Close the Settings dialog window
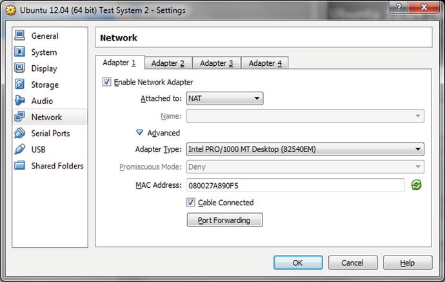445x282 pixels. (x=424, y=7)
